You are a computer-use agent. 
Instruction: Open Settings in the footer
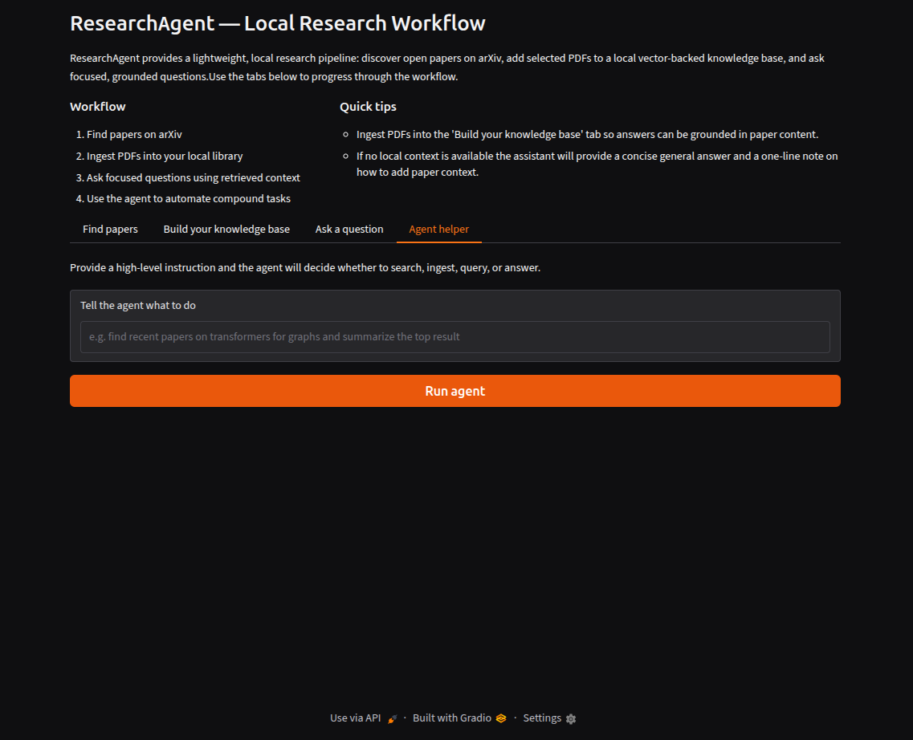pyautogui.click(x=542, y=718)
